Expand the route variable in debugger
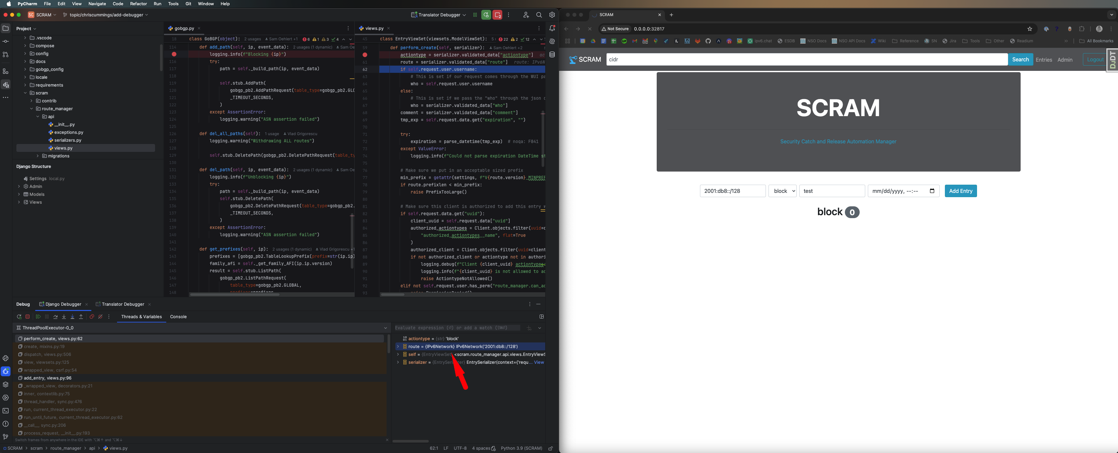 pyautogui.click(x=398, y=347)
